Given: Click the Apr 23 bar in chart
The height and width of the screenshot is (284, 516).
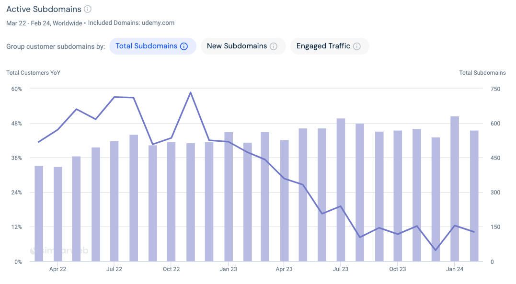Looking at the screenshot, I should (284, 201).
